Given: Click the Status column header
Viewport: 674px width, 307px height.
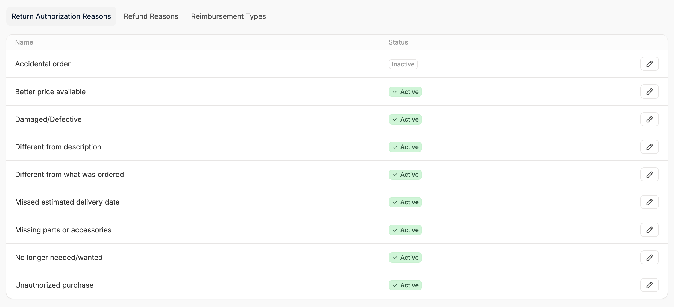Looking at the screenshot, I should tap(398, 42).
